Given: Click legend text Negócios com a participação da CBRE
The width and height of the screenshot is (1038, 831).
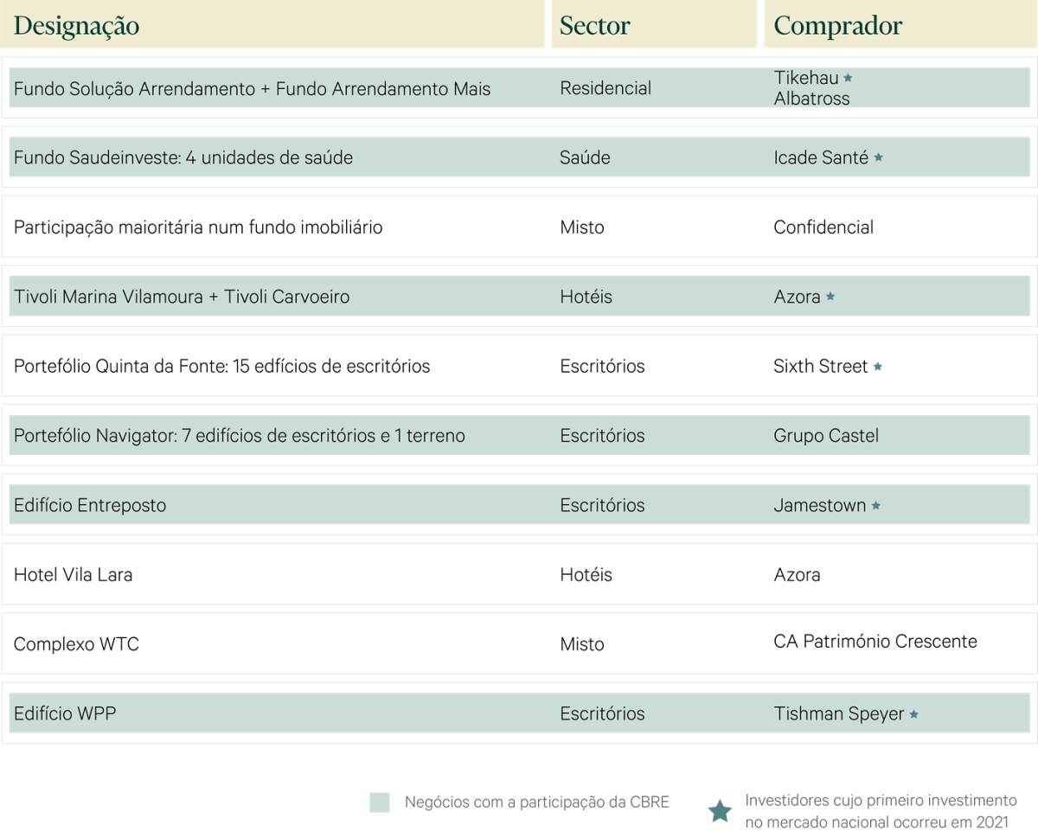Looking at the screenshot, I should click(537, 802).
